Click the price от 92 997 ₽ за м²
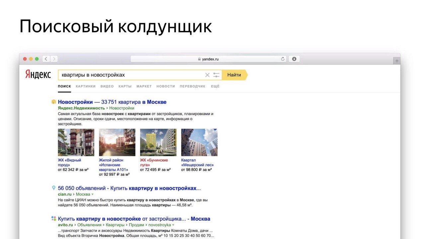Image resolution: width=425 pixels, height=239 pixels. [x=114, y=174]
